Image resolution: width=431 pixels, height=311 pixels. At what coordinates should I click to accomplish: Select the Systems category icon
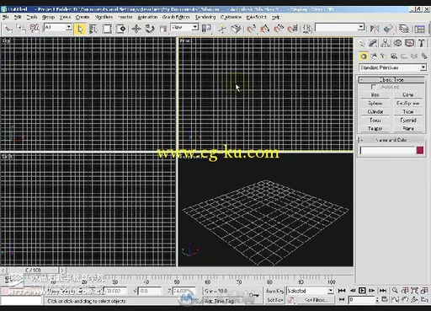pos(424,56)
